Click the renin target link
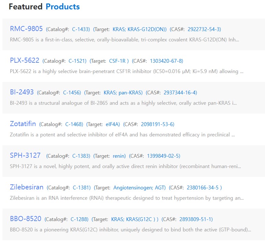The width and height of the screenshot is (265, 243). point(119,156)
